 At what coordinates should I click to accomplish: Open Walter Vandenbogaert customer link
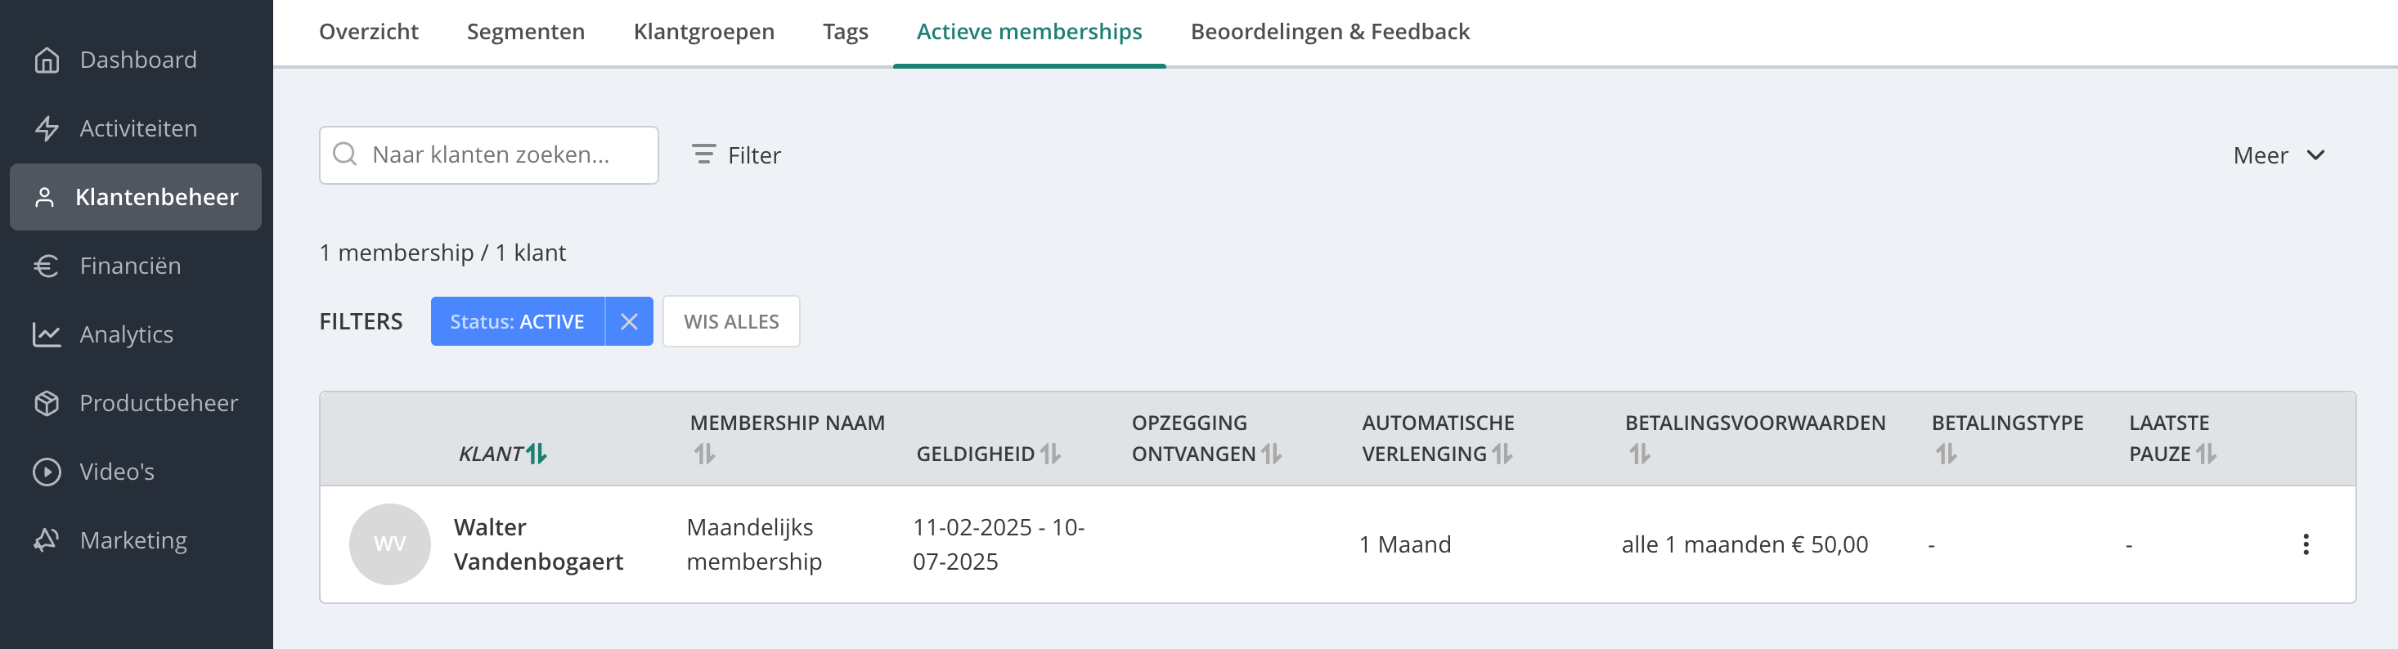coord(538,545)
